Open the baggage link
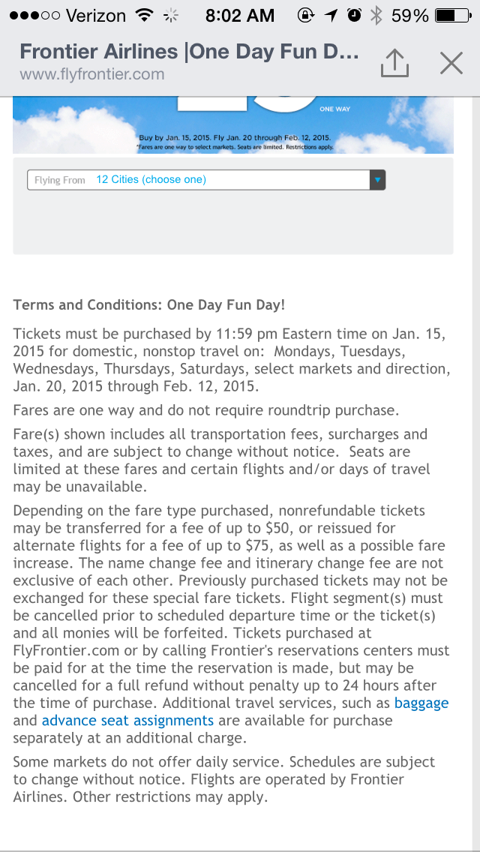 point(421,703)
